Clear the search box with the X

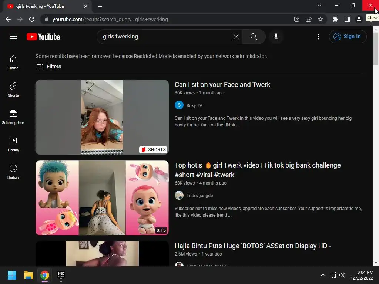[236, 37]
